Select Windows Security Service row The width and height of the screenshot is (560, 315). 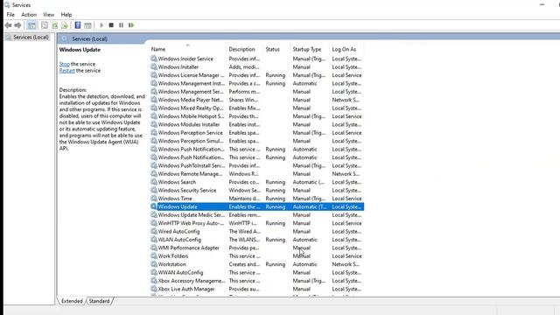click(256, 190)
